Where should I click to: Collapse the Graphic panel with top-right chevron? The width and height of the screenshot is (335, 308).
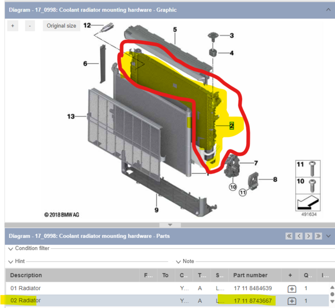pyautogui.click(x=328, y=9)
